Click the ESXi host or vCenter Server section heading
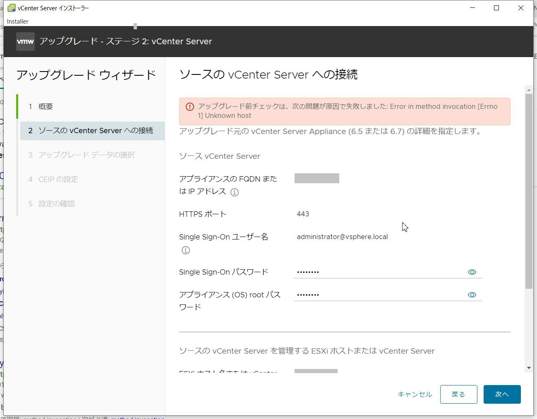Viewport: 537px width, 419px height. [x=307, y=351]
